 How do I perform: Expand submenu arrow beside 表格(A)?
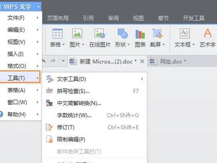38,90
